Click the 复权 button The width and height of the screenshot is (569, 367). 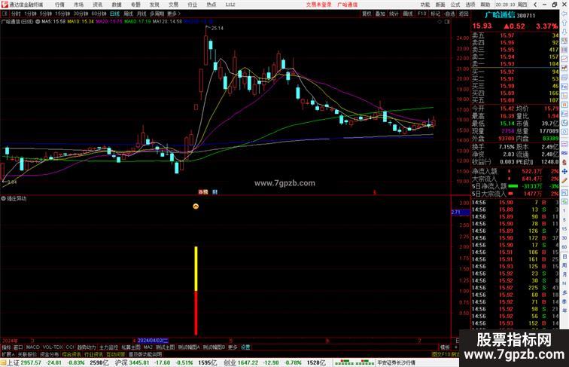367,14
